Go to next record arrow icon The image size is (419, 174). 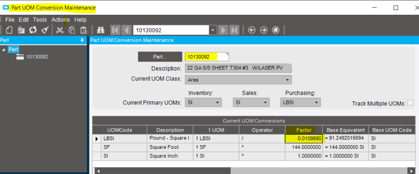(x=223, y=30)
